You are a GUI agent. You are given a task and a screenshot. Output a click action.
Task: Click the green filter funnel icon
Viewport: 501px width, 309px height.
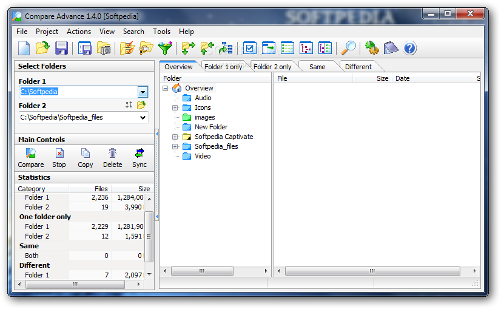165,49
